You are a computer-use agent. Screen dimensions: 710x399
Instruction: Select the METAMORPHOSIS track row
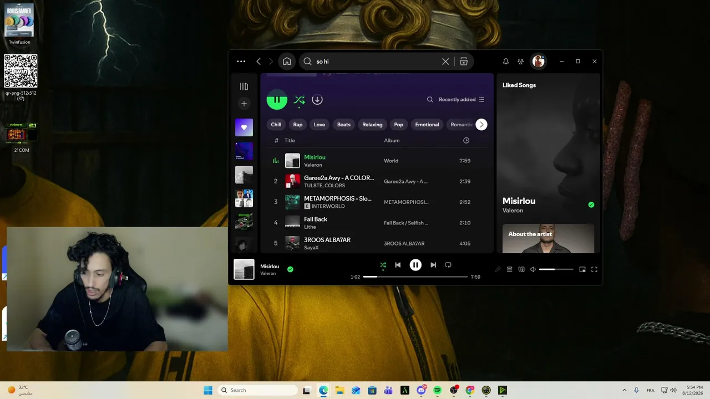(377, 202)
